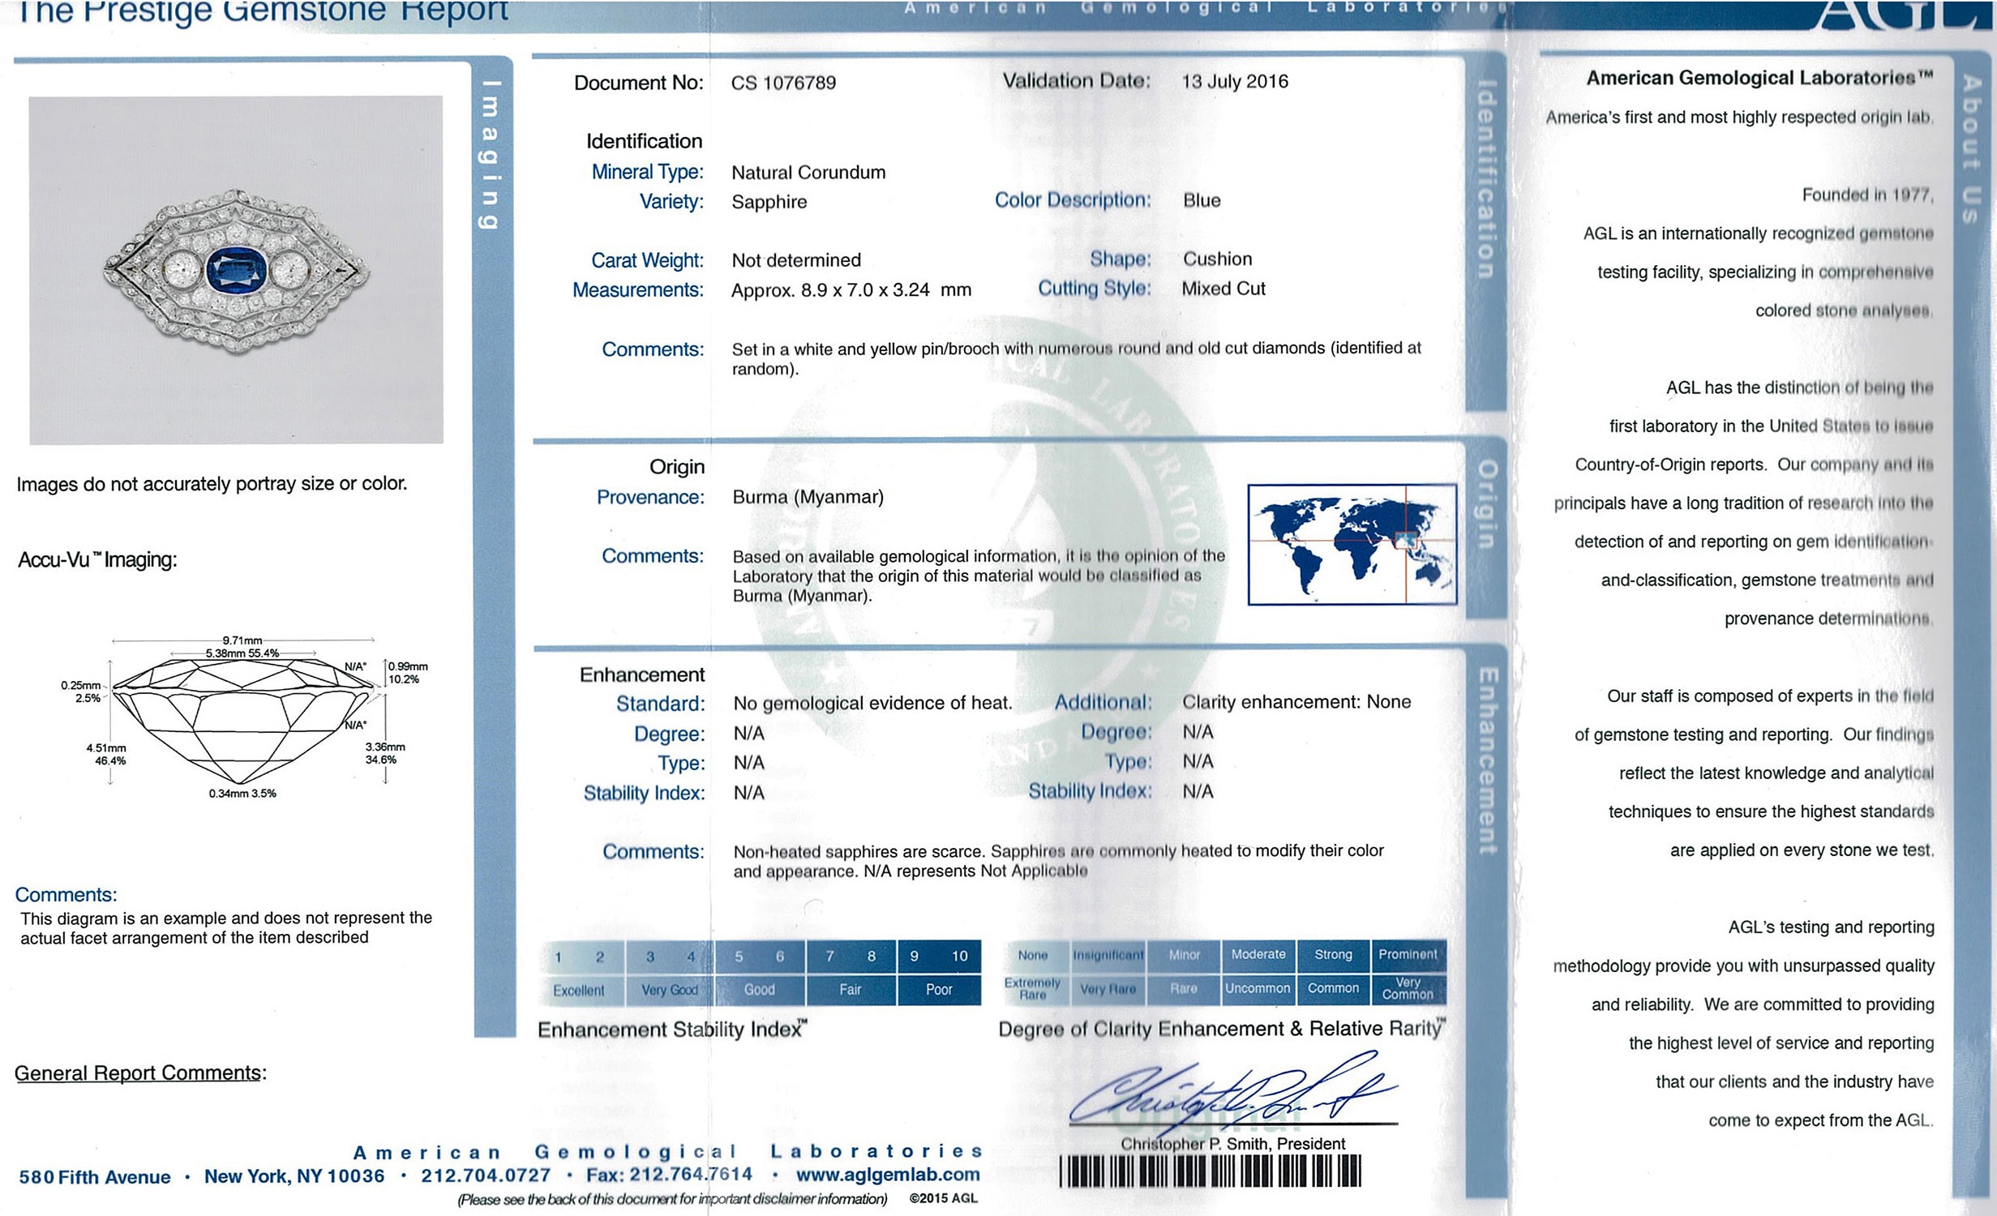Select the vertical Identification section tab

(1485, 180)
